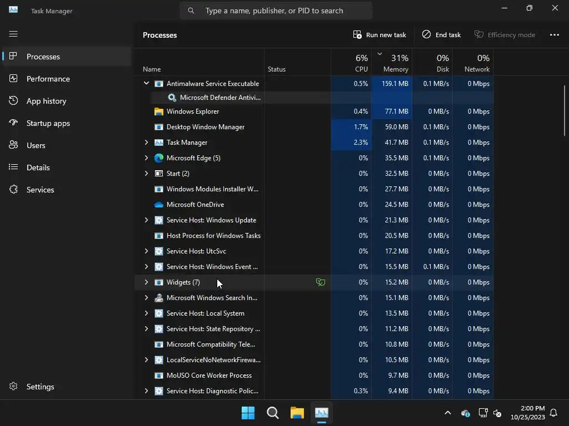569x426 pixels.
Task: Click the Run new task icon
Action: pyautogui.click(x=357, y=34)
